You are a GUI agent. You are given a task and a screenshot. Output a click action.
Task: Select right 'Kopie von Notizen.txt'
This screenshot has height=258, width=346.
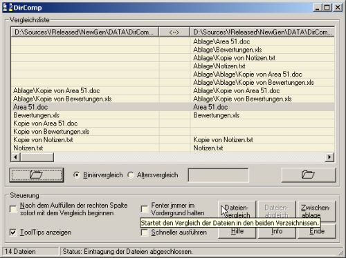[223, 140]
